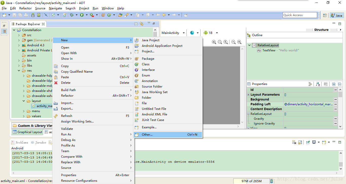Expand the libs folder in tree

click(19, 66)
